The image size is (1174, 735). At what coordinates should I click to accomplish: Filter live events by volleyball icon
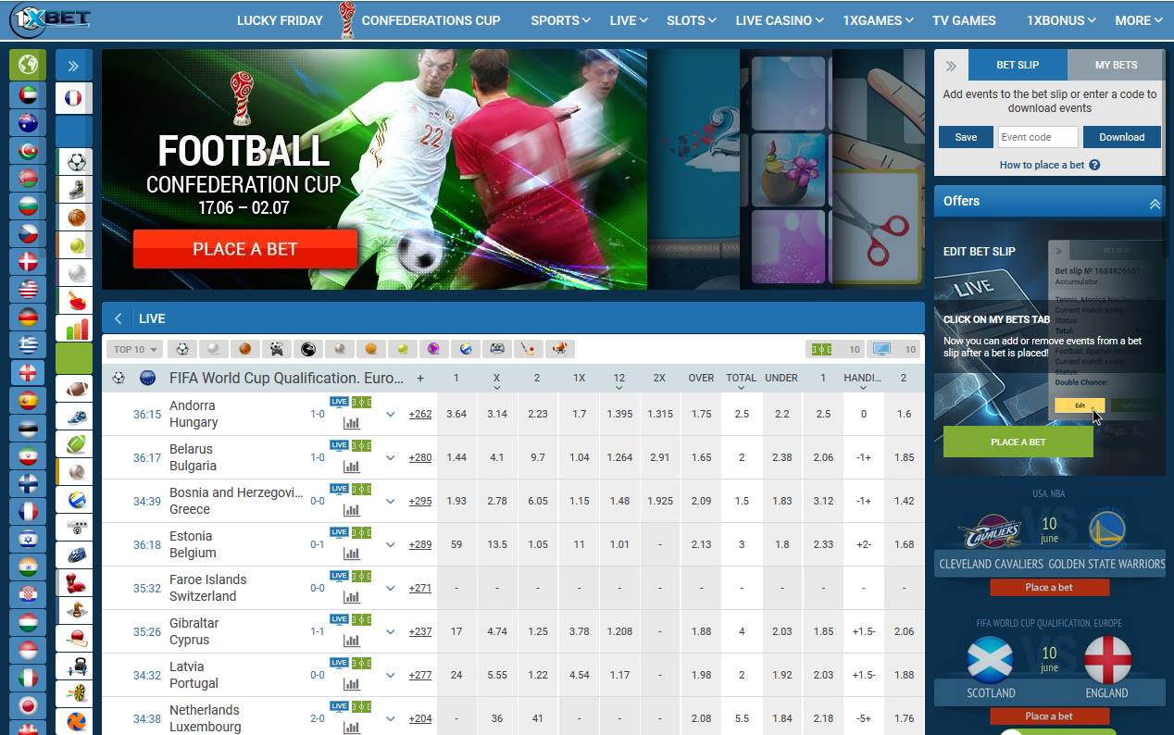tap(466, 349)
